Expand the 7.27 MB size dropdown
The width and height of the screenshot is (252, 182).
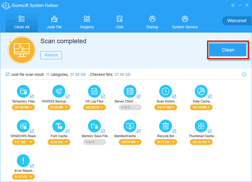coord(23,142)
